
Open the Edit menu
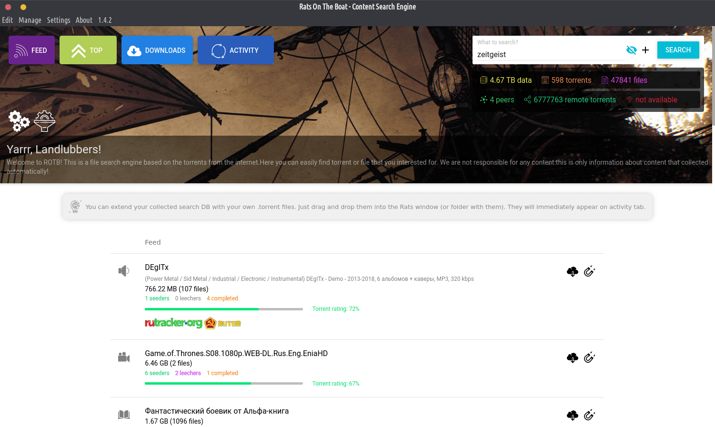click(7, 20)
